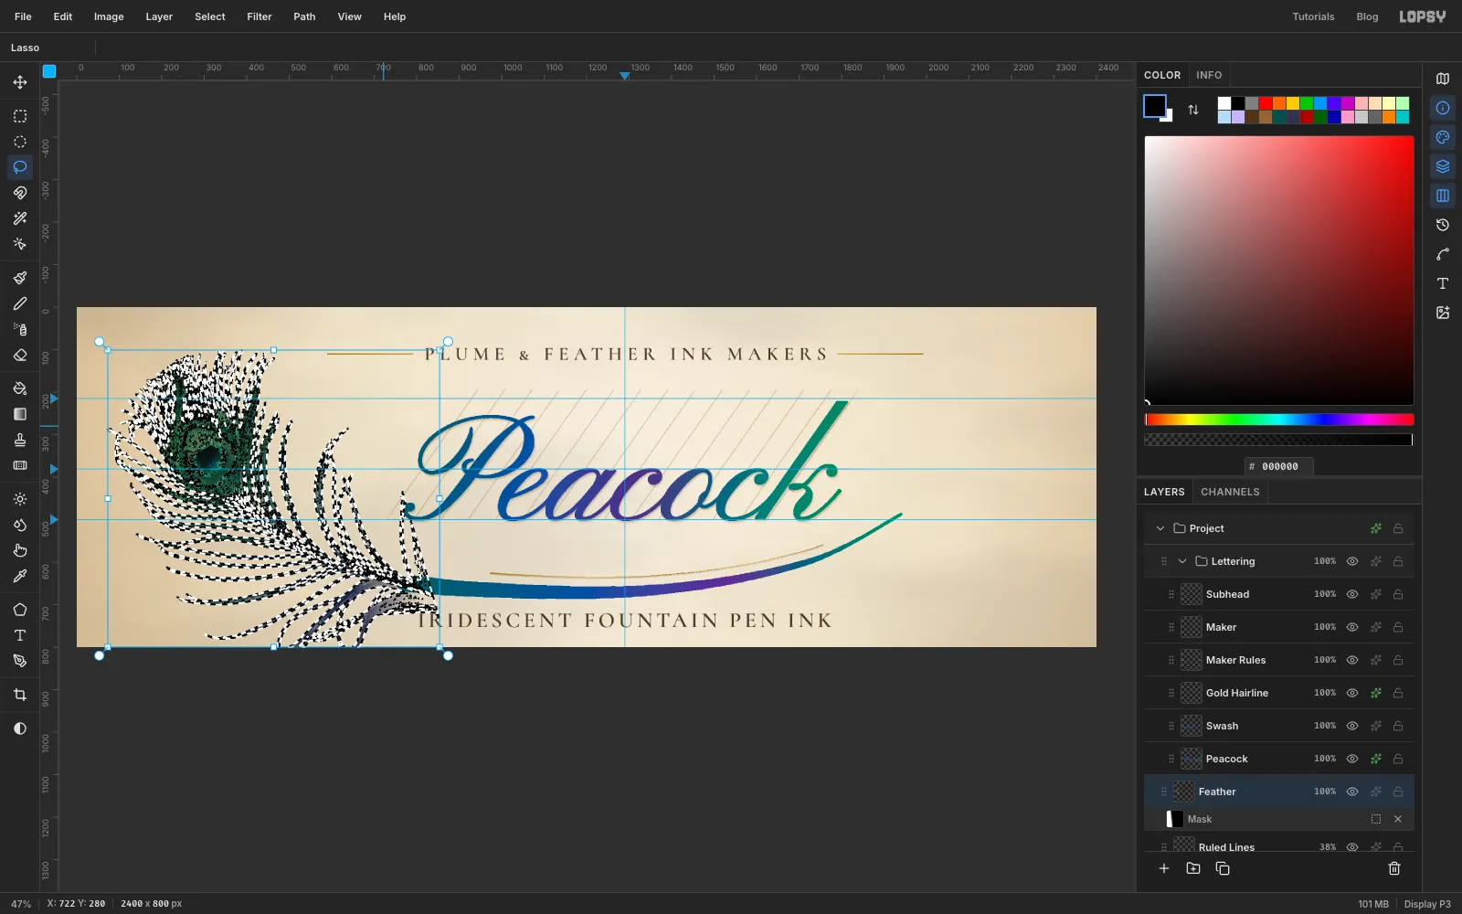Select the Clone Stamp tool
Image resolution: width=1462 pixels, height=914 pixels.
coord(20,440)
